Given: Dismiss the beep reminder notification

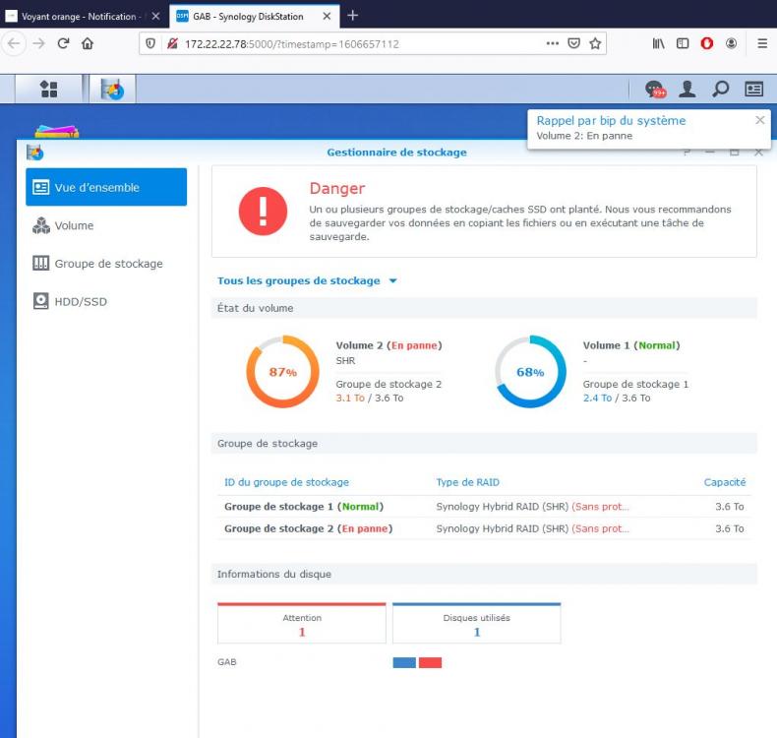Looking at the screenshot, I should tap(759, 120).
